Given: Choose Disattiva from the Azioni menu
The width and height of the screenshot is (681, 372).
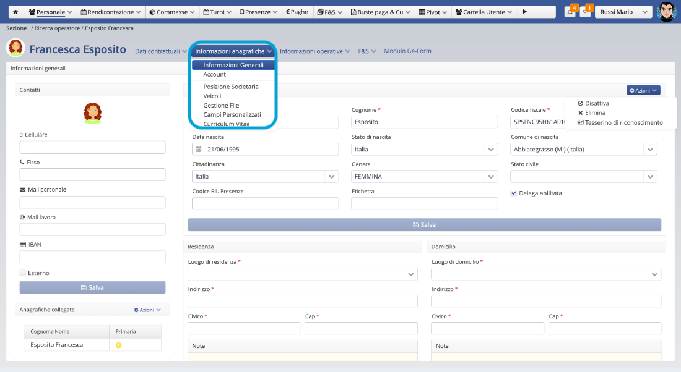Looking at the screenshot, I should 597,103.
